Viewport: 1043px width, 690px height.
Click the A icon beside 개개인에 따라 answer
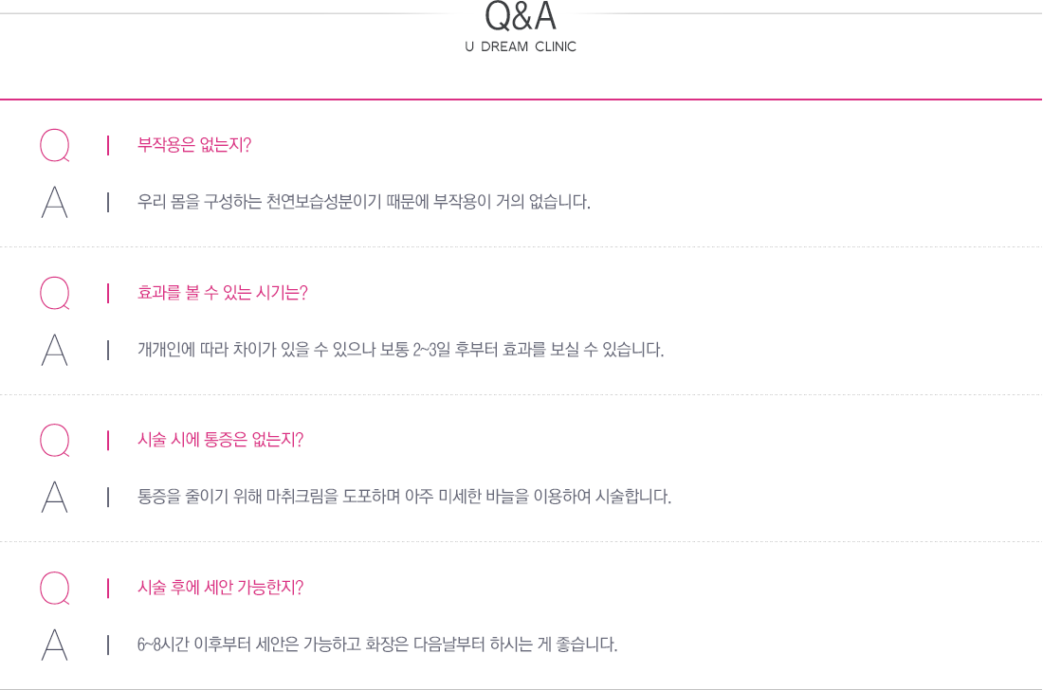coord(55,350)
